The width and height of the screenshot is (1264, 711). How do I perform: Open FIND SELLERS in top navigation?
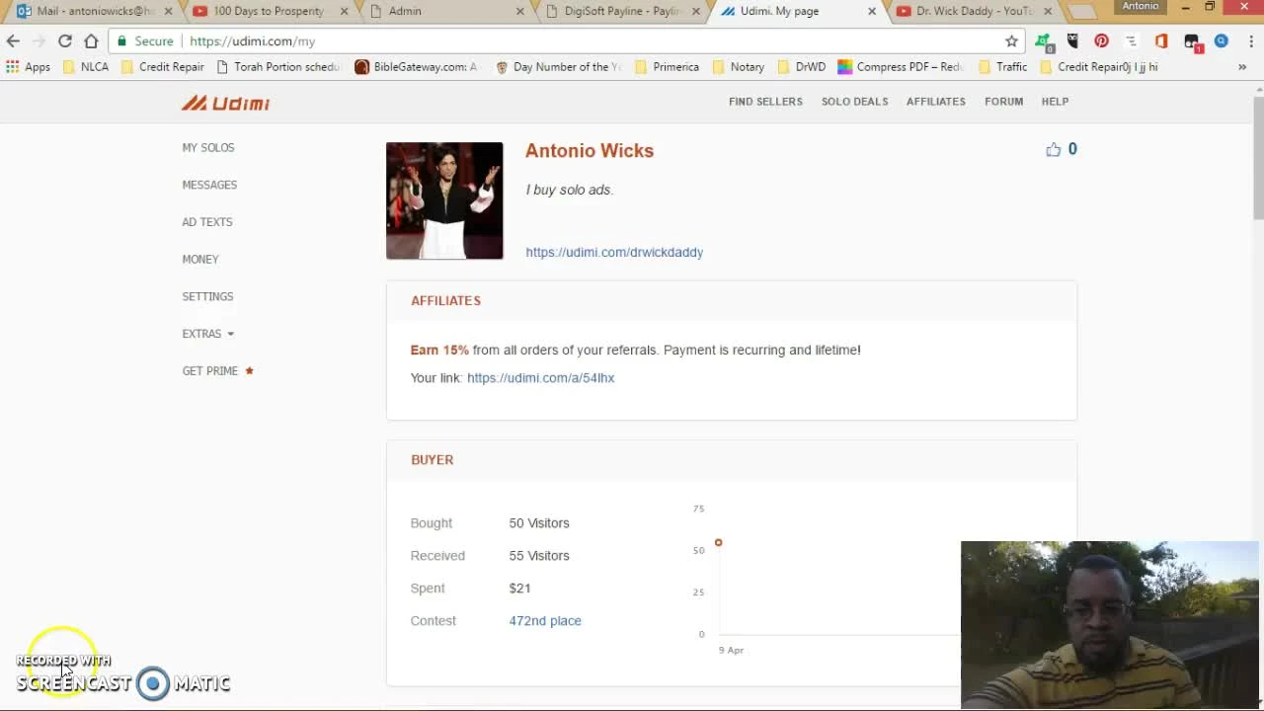pyautogui.click(x=765, y=102)
